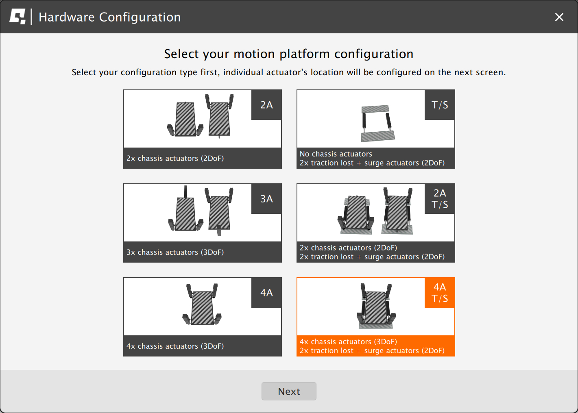This screenshot has height=413, width=578.
Task: Click the T/S badge label
Action: pos(440,105)
